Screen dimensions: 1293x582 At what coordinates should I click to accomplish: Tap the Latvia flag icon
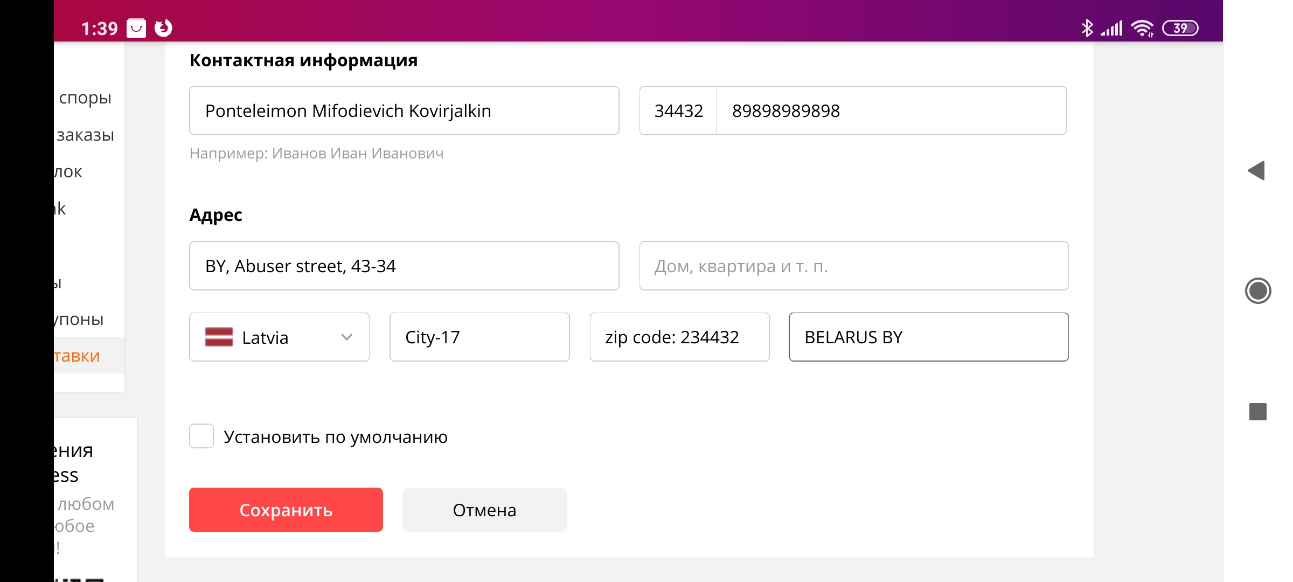[x=219, y=337]
